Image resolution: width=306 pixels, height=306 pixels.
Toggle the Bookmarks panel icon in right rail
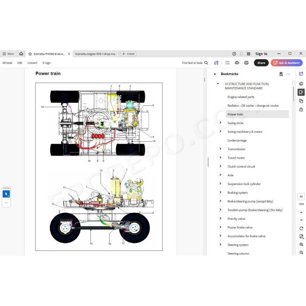tap(301, 92)
